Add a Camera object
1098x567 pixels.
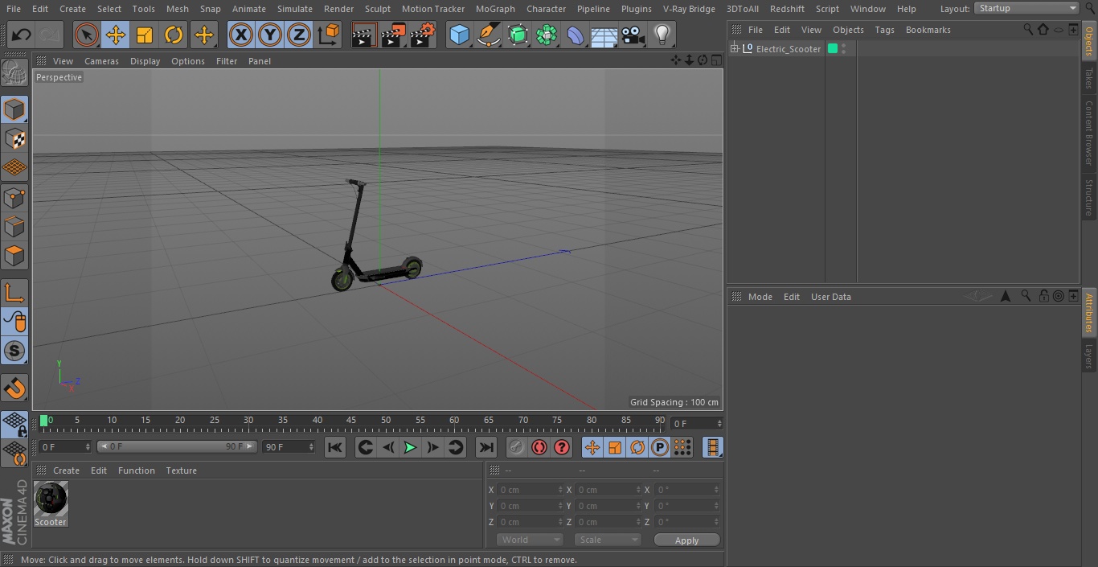pyautogui.click(x=633, y=35)
